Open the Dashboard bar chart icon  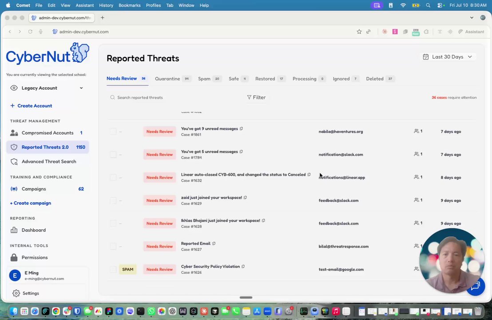click(x=14, y=230)
